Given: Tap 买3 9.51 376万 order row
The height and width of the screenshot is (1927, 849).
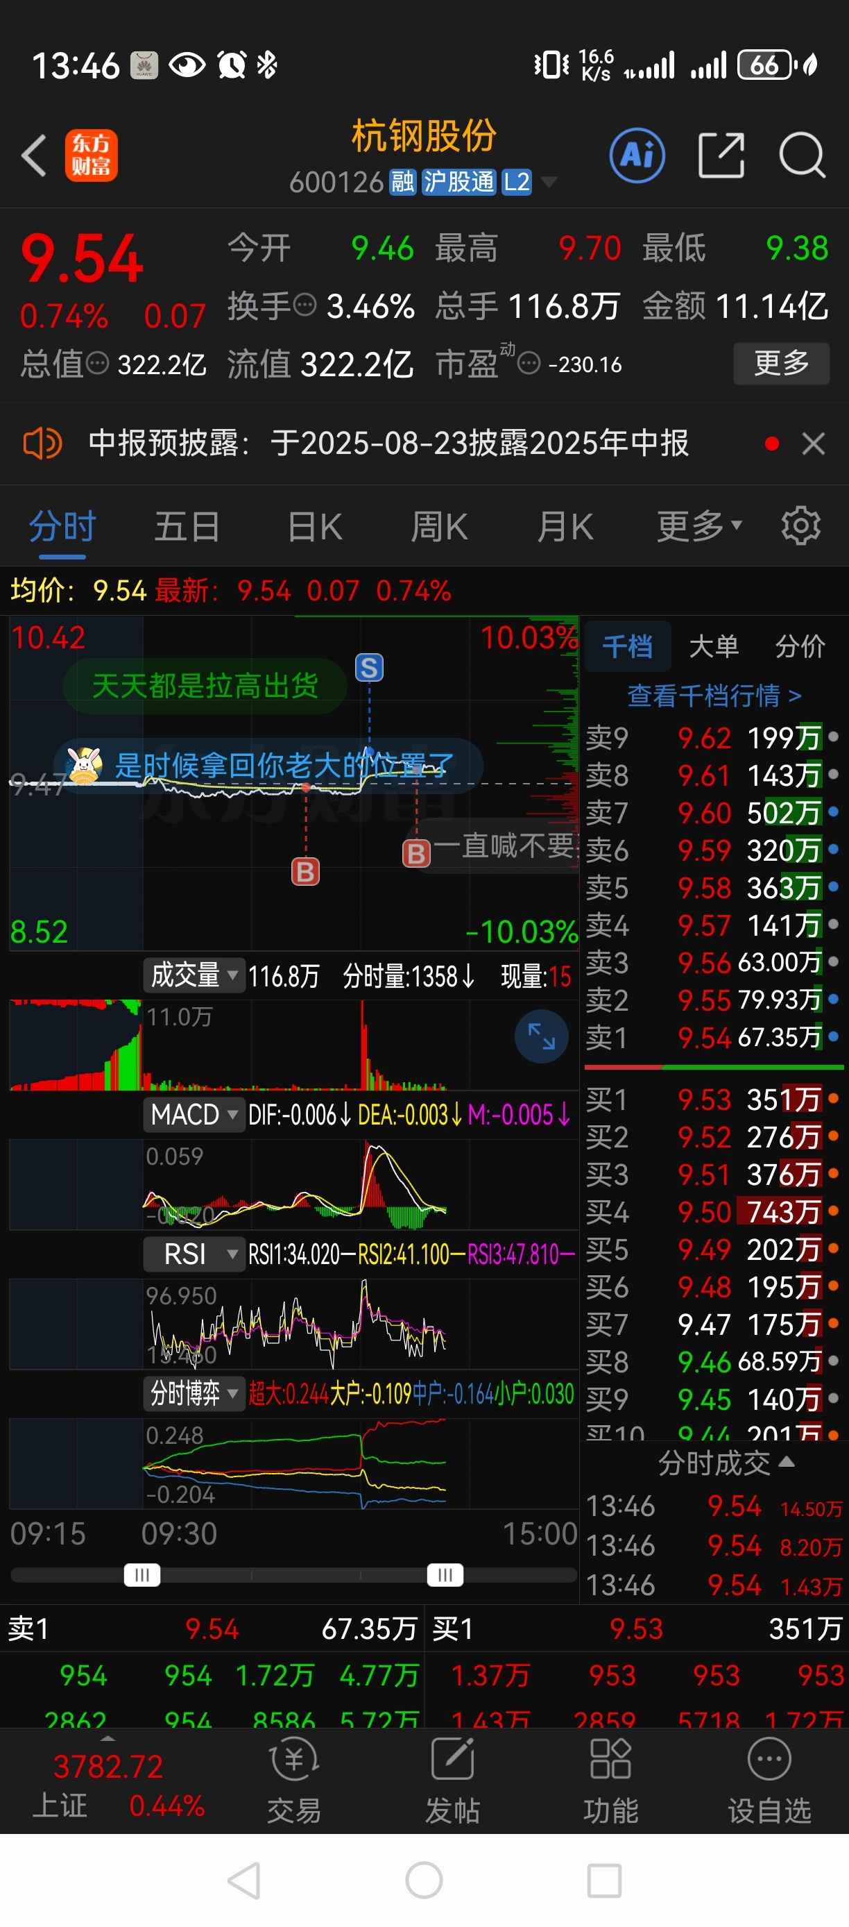Looking at the screenshot, I should pyautogui.click(x=713, y=1175).
